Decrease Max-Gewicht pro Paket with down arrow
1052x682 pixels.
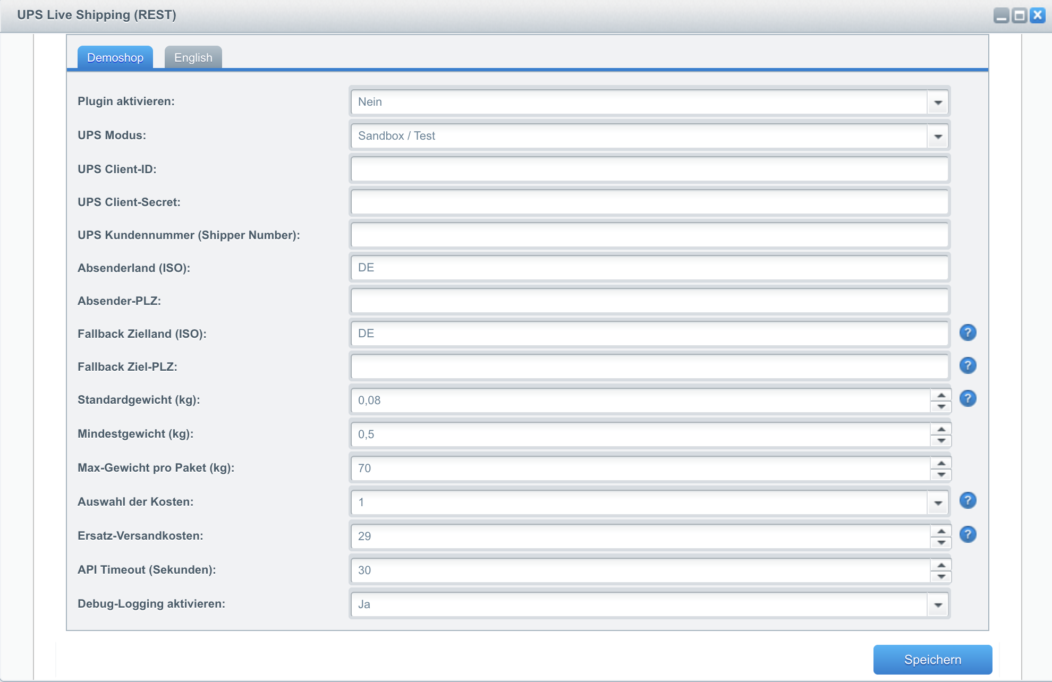pos(941,473)
